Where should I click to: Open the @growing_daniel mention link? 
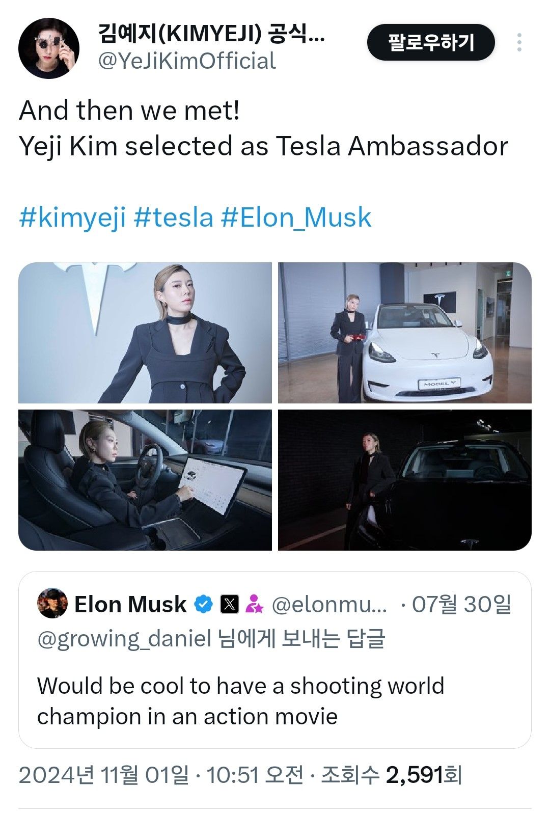pyautogui.click(x=124, y=639)
